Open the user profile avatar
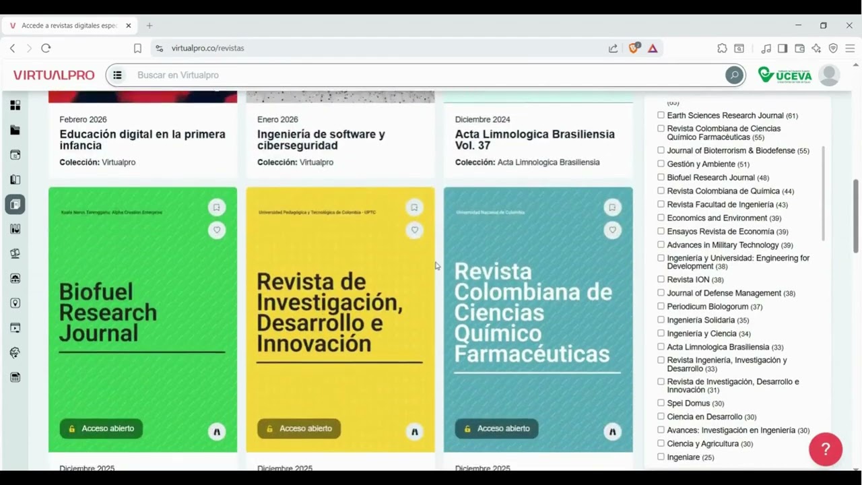Screen dimensions: 862x485 pos(829,75)
